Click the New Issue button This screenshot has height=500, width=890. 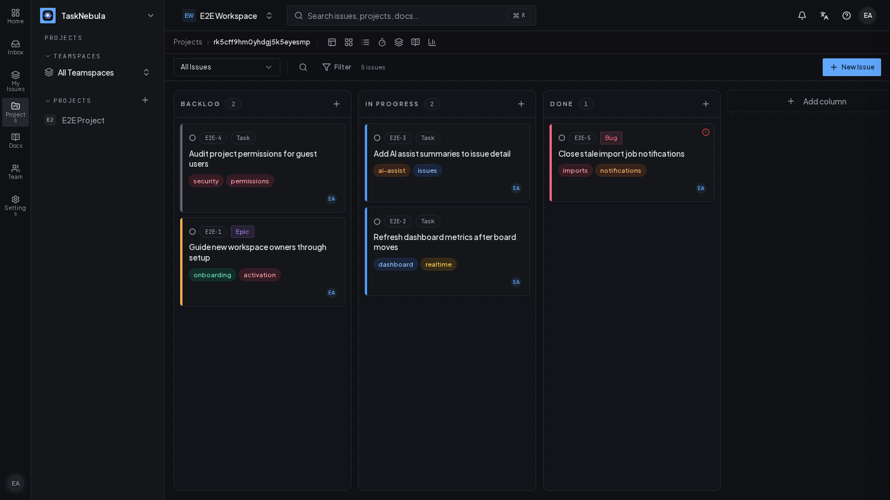point(852,67)
